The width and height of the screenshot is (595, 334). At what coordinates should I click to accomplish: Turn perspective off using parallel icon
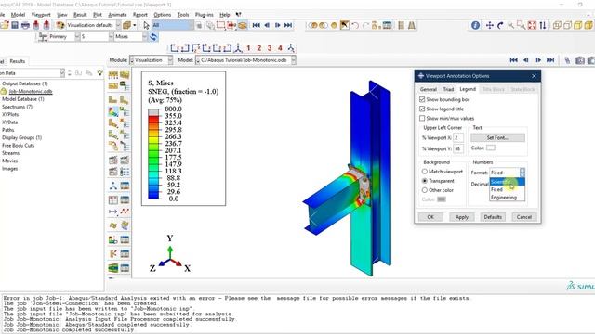[x=401, y=25]
